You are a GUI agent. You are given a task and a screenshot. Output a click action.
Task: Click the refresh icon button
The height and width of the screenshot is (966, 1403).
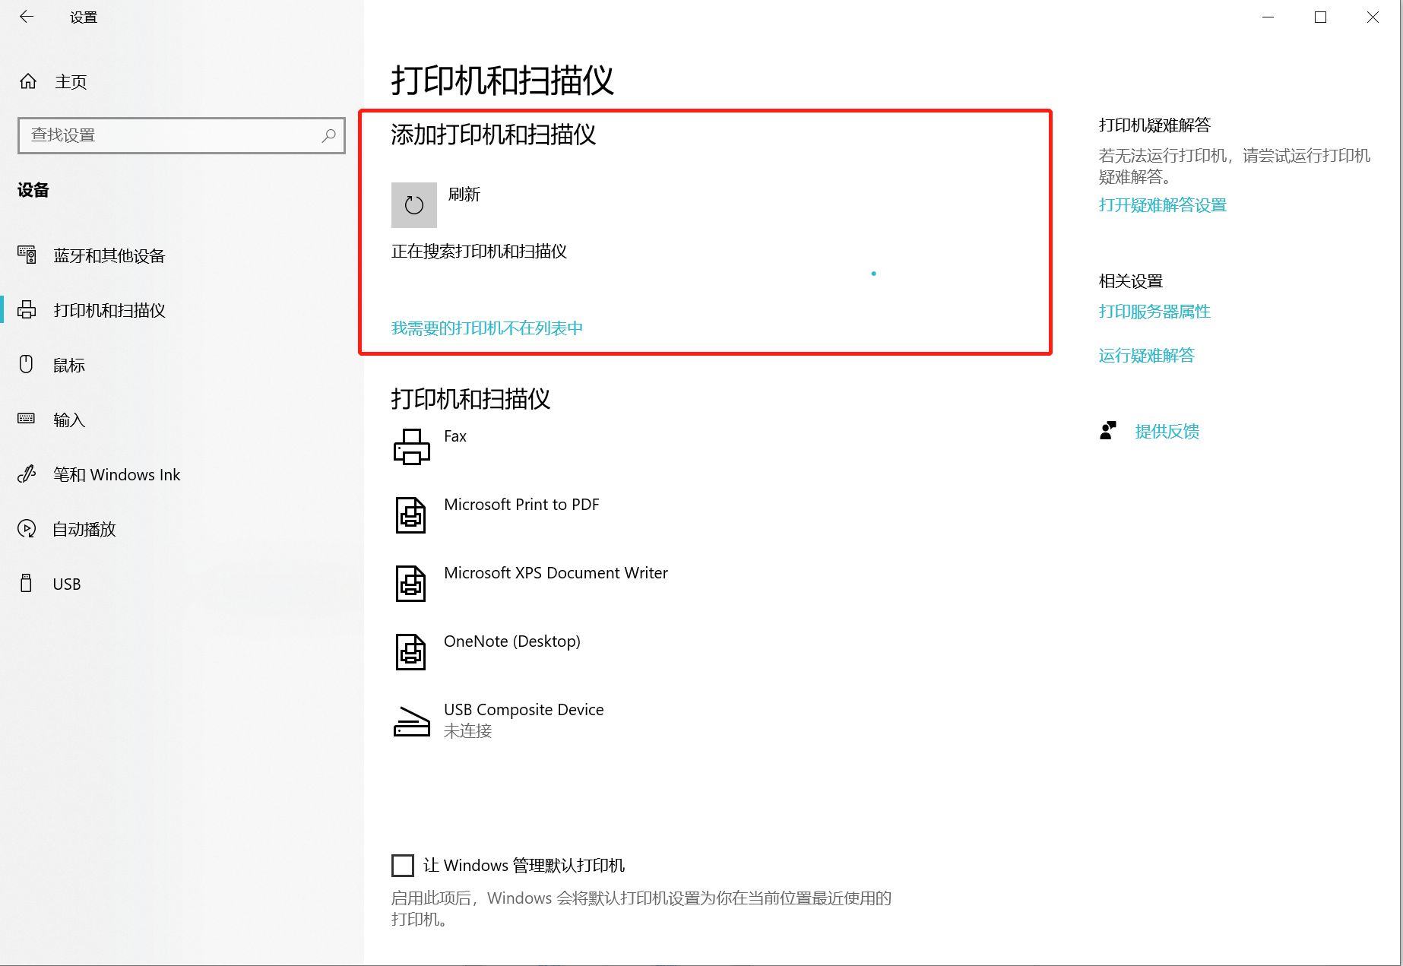413,205
